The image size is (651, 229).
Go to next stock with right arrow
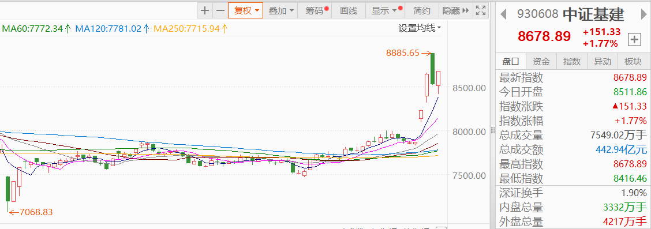pos(644,14)
